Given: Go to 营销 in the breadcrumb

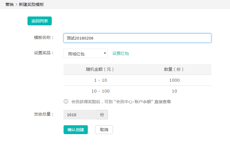Looking at the screenshot, I should coord(9,4).
